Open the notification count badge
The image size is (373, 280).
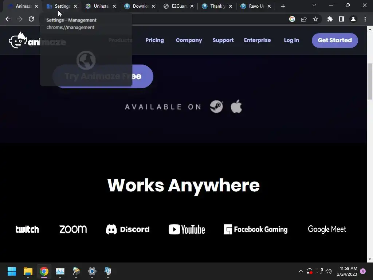(x=363, y=271)
